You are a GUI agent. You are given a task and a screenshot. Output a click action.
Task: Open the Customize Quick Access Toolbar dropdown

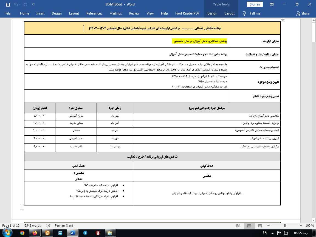pyautogui.click(x=33, y=4)
